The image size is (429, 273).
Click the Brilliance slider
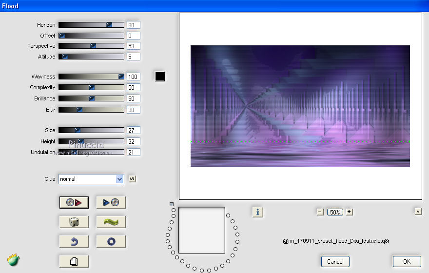[x=91, y=98]
